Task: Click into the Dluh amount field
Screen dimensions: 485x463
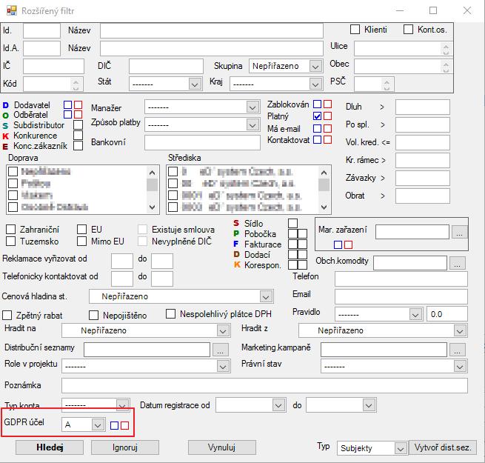Action: point(423,107)
